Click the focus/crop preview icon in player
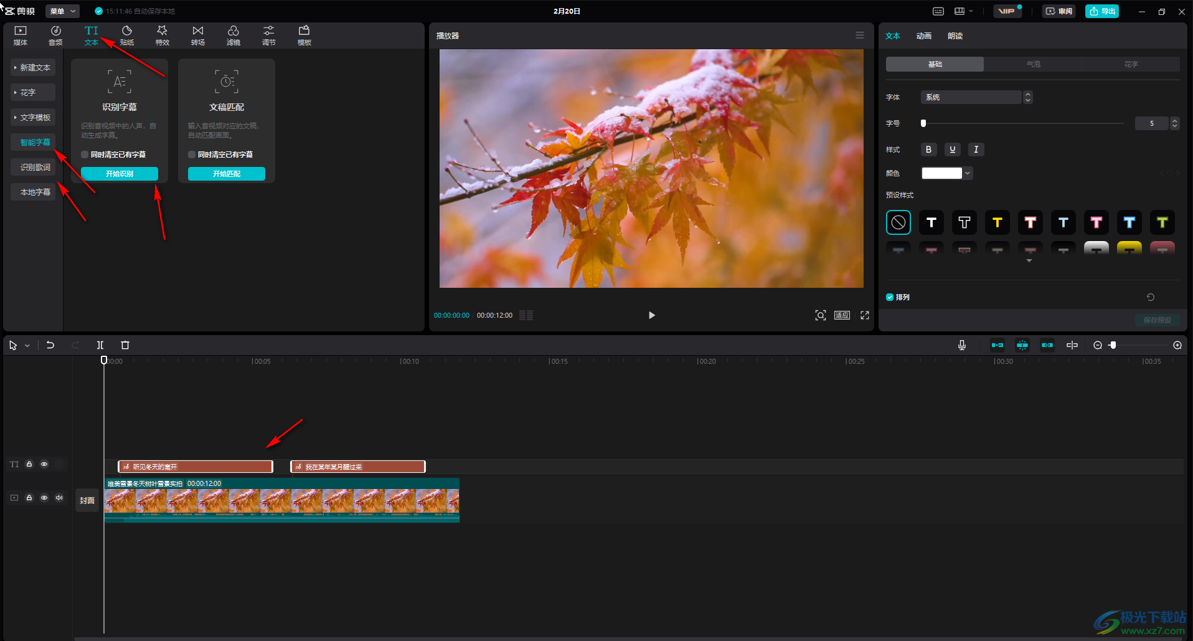This screenshot has height=641, width=1193. (x=821, y=315)
